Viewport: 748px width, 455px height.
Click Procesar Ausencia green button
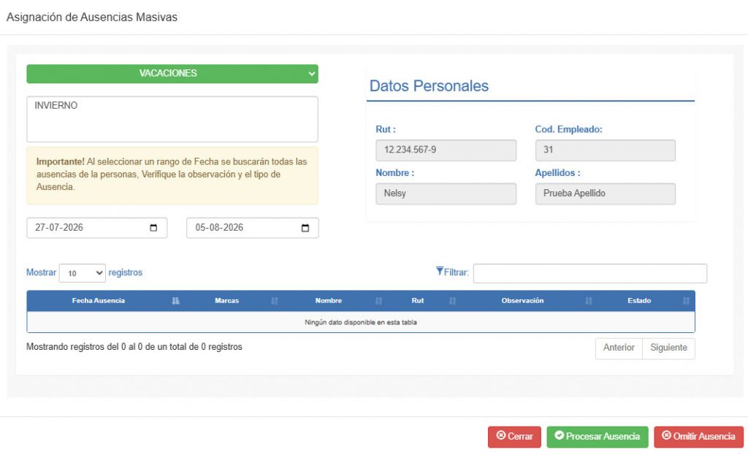[598, 437]
